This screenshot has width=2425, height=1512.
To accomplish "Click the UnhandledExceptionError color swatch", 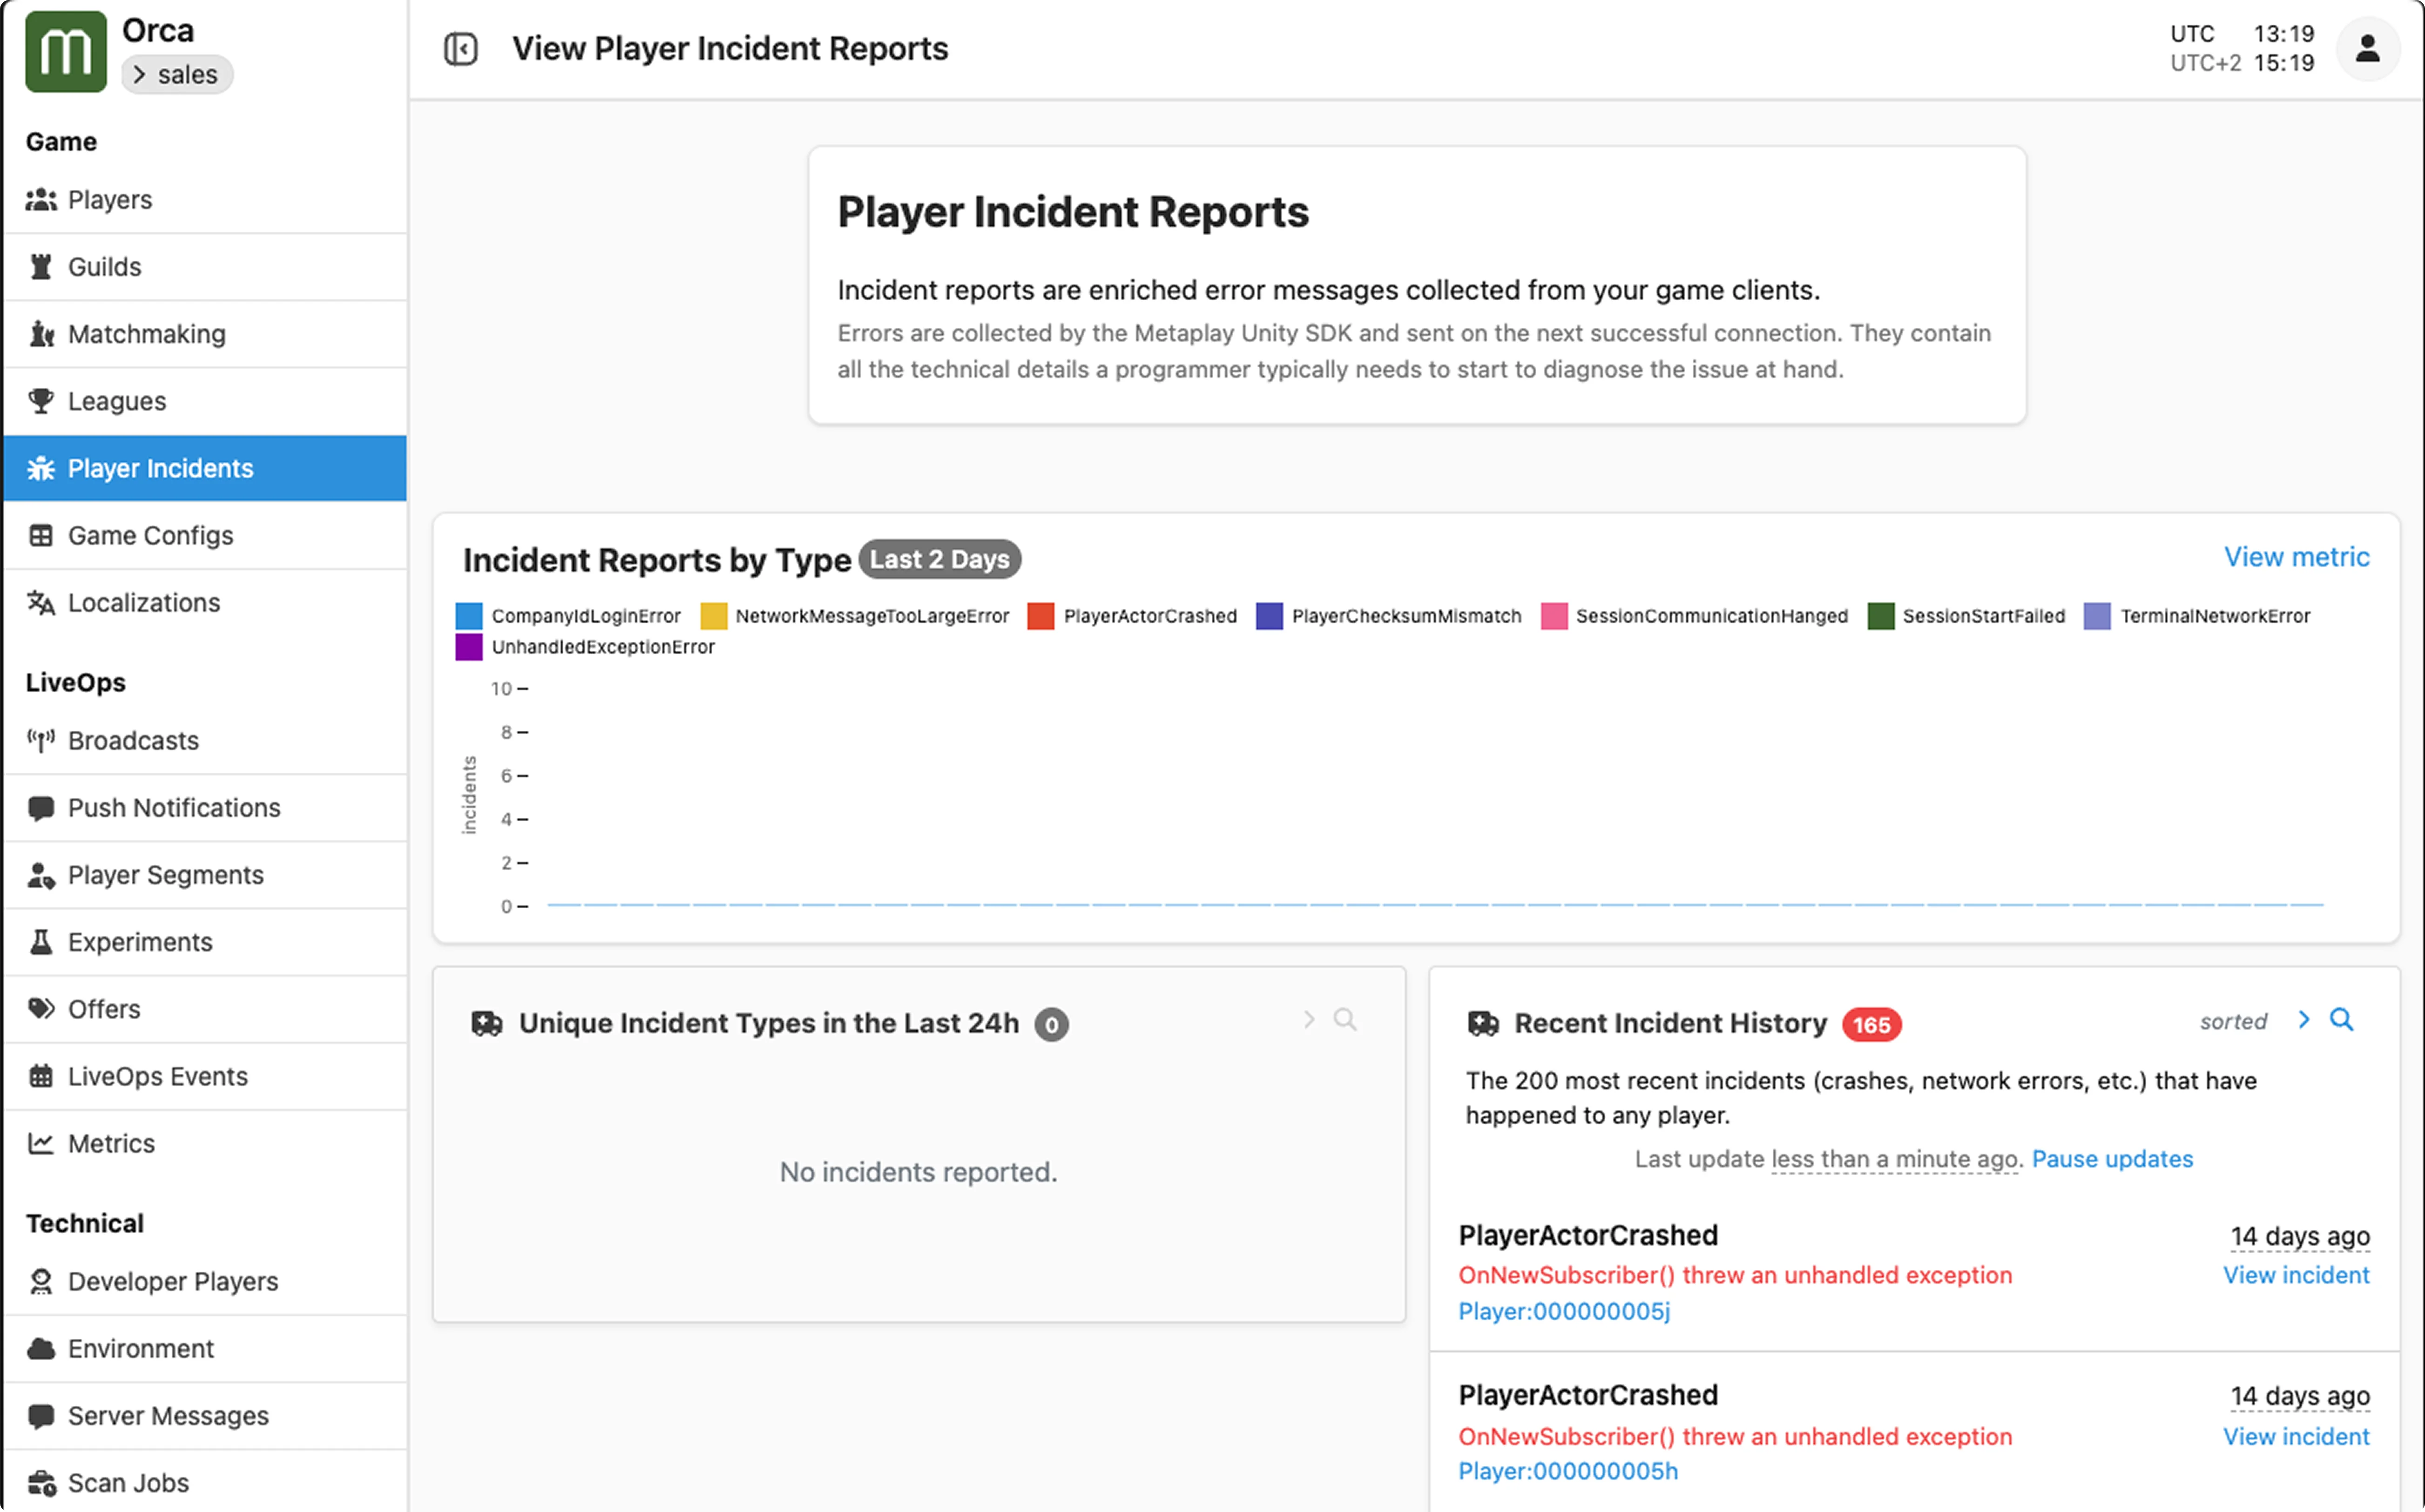I will [469, 647].
